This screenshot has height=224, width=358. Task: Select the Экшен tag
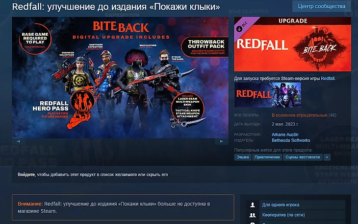pos(242,157)
